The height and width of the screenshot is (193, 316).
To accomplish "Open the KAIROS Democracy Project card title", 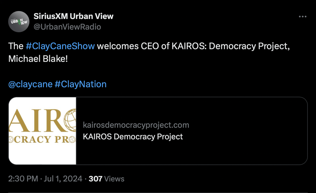I will [133, 136].
